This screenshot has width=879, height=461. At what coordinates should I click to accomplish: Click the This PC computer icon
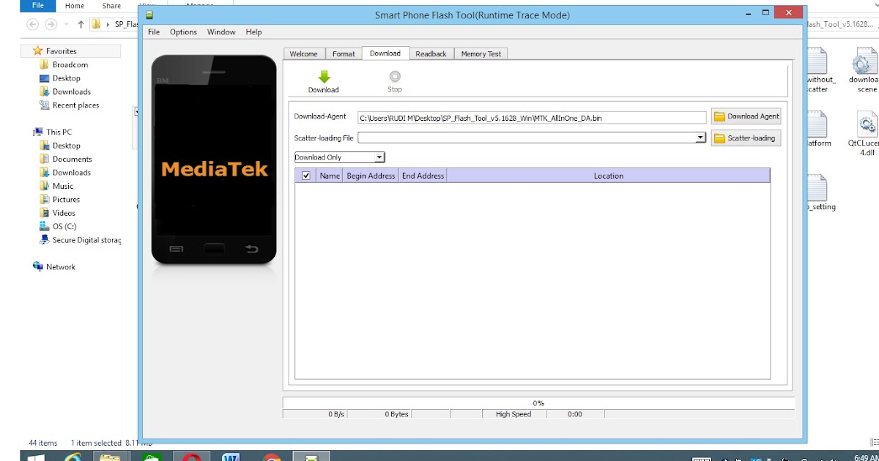coord(38,132)
